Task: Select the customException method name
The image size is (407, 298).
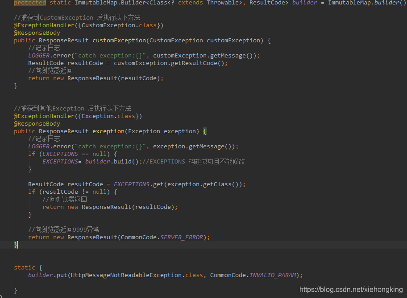Action: click(x=119, y=40)
